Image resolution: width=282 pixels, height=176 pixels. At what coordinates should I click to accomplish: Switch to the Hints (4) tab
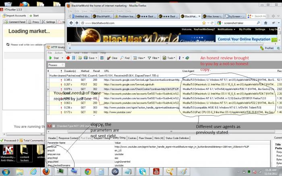pyautogui.click(x=159, y=138)
